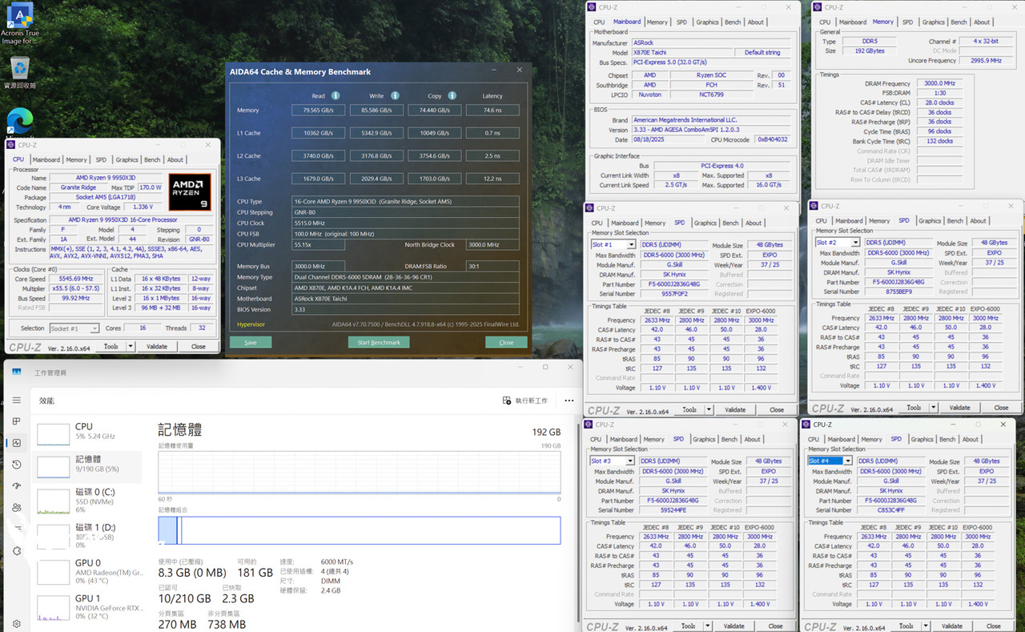Image resolution: width=1025 pixels, height=632 pixels.
Task: Click AIDA64 Memory Type field DDR5-6000 SDRAM
Action: point(405,277)
